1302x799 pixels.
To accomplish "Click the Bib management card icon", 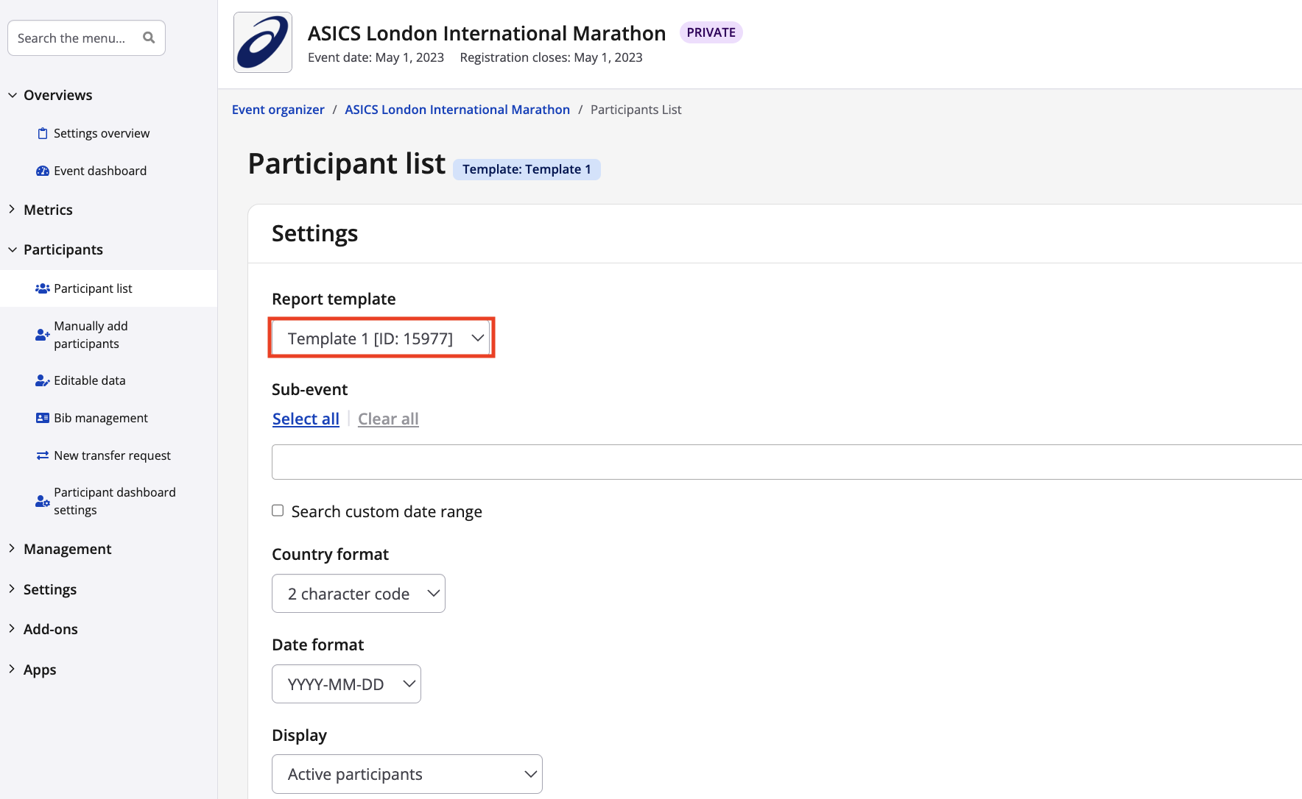I will tap(43, 418).
